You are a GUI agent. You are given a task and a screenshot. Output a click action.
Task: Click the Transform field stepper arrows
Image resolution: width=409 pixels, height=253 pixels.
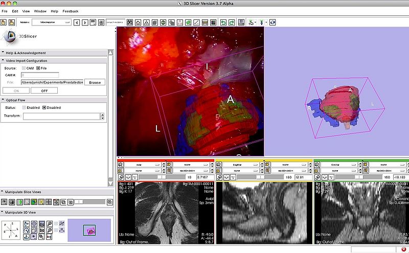point(102,117)
